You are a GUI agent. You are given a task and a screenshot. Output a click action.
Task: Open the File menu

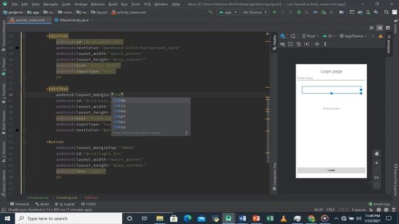(14, 4)
